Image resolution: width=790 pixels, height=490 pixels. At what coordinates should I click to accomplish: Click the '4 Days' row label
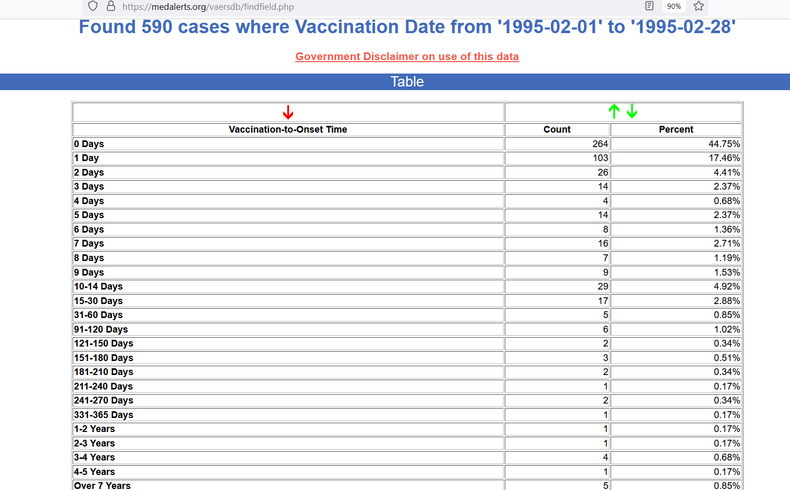pos(89,201)
